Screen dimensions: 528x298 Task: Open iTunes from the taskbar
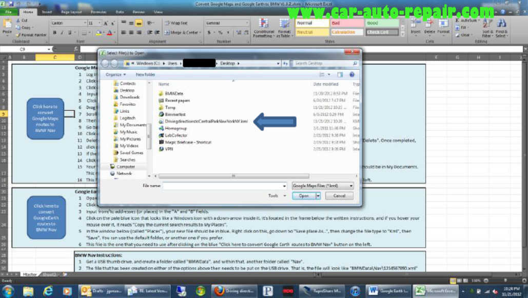coord(355,291)
